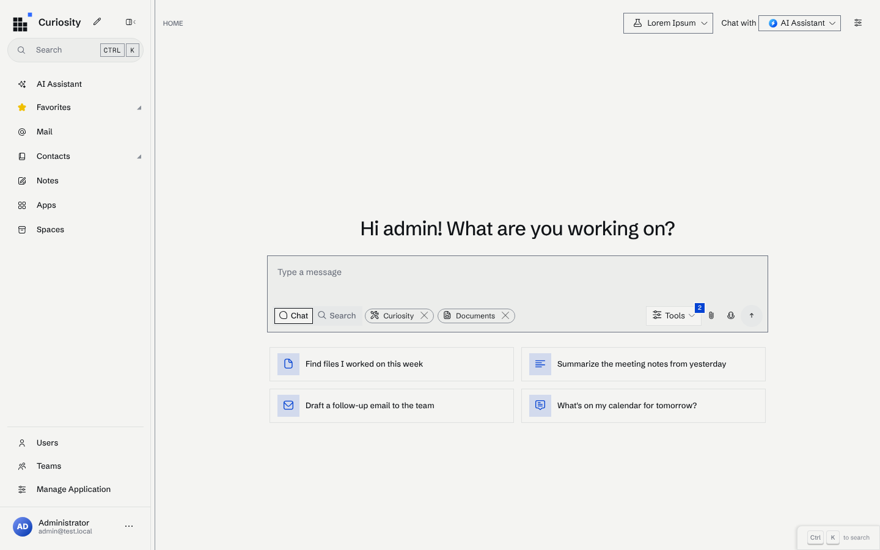Remove the Documents tag

click(x=505, y=316)
